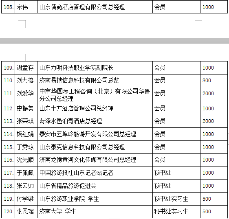Viewport: 229px width, 219px height.
Task: Select the cell 济南大学 学生
Action: coord(95,212)
